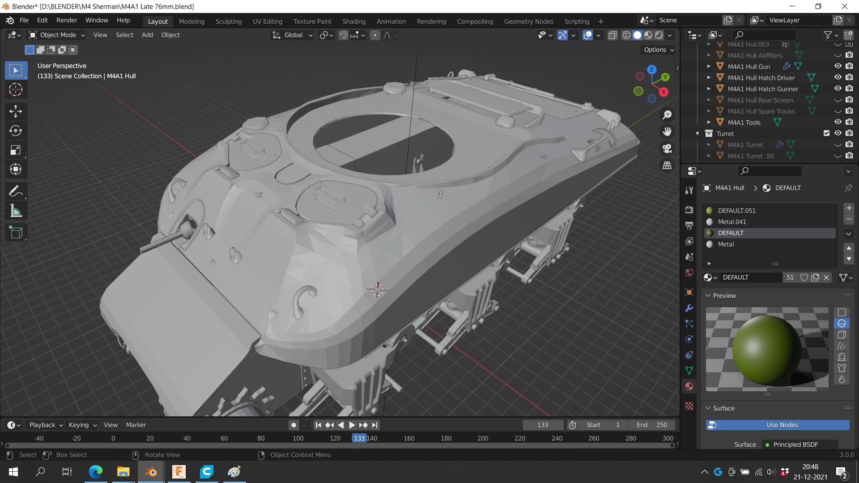859x483 pixels.
Task: Pick the Measure ruler tool
Action: coord(16,211)
